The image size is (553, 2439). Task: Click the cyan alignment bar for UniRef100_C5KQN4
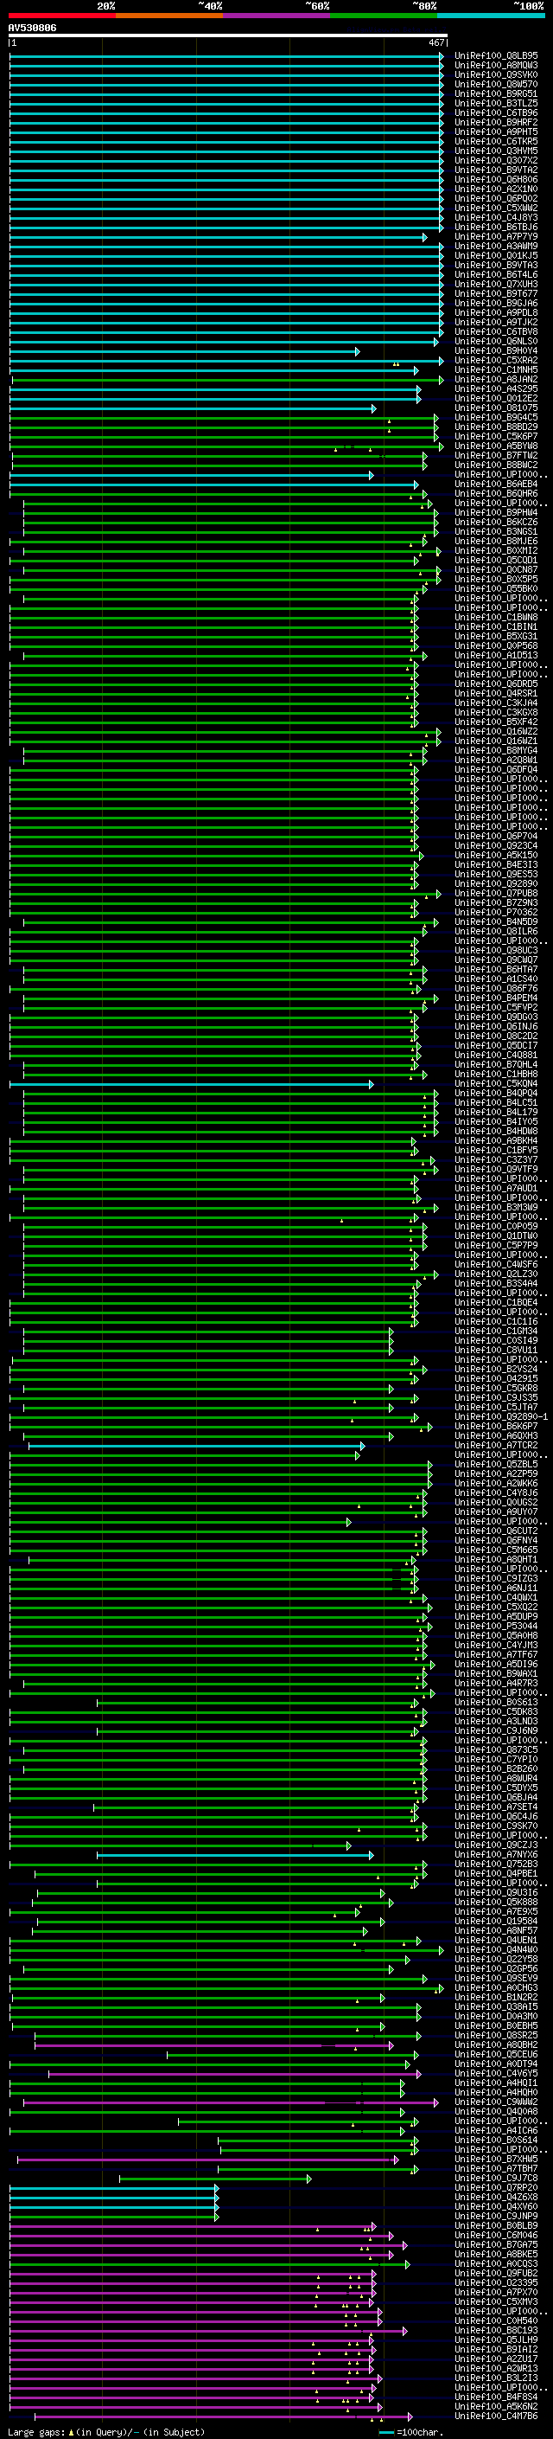pyautogui.click(x=191, y=1084)
